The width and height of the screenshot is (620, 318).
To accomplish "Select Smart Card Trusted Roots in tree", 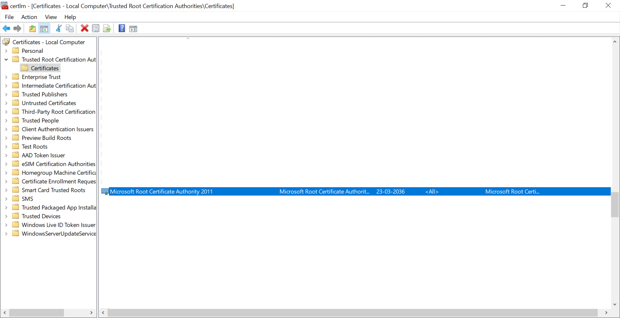I will [x=54, y=190].
